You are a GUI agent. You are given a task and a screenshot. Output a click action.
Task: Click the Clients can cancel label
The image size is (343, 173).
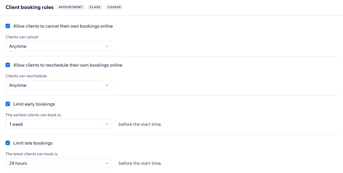point(22,37)
